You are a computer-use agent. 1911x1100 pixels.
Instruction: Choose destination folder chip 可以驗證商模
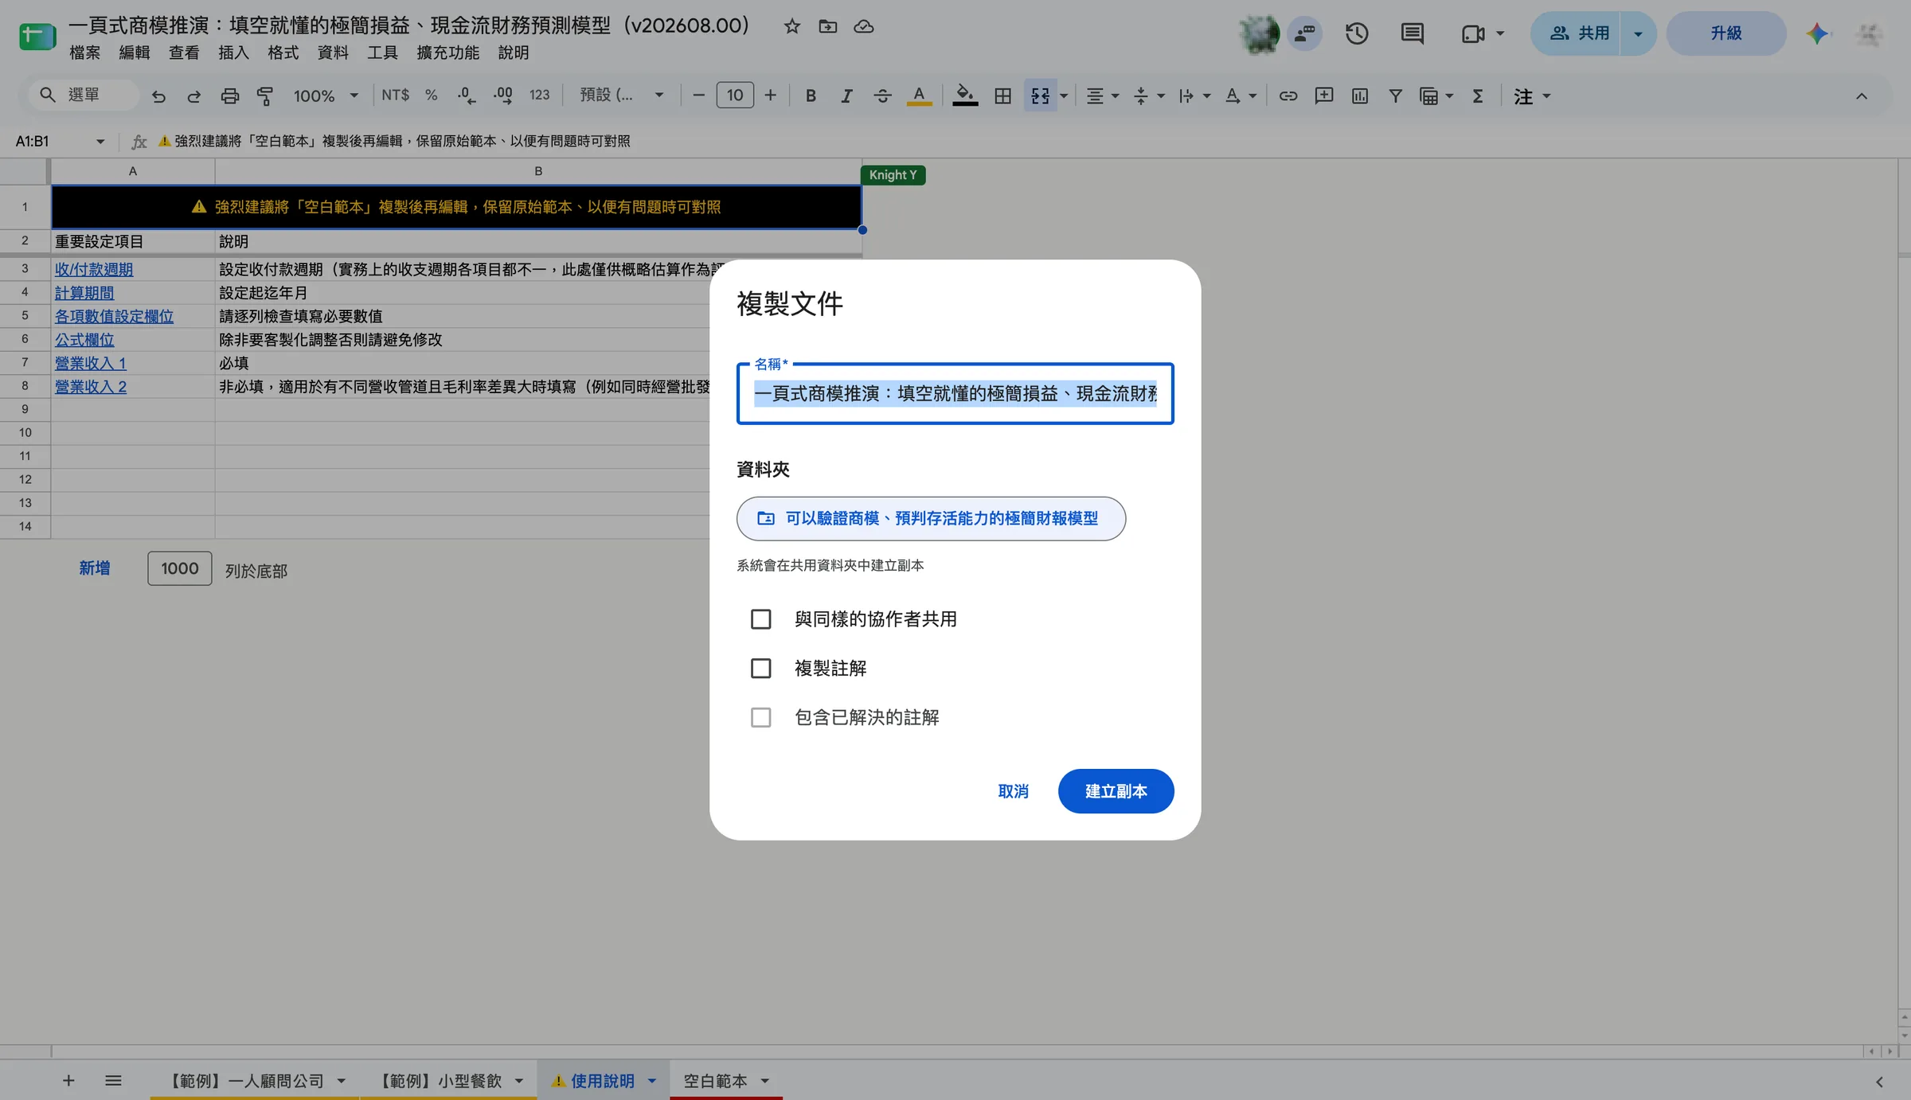point(931,518)
